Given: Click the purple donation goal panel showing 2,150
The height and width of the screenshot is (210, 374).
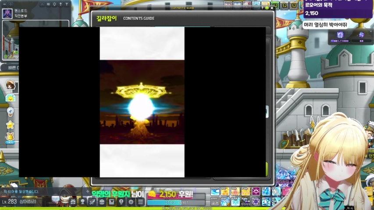Looking at the screenshot, I should pos(338,9).
